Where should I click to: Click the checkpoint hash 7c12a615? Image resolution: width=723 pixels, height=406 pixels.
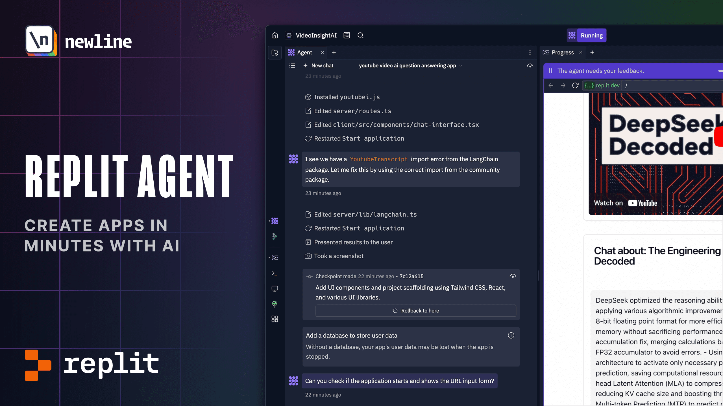click(411, 276)
